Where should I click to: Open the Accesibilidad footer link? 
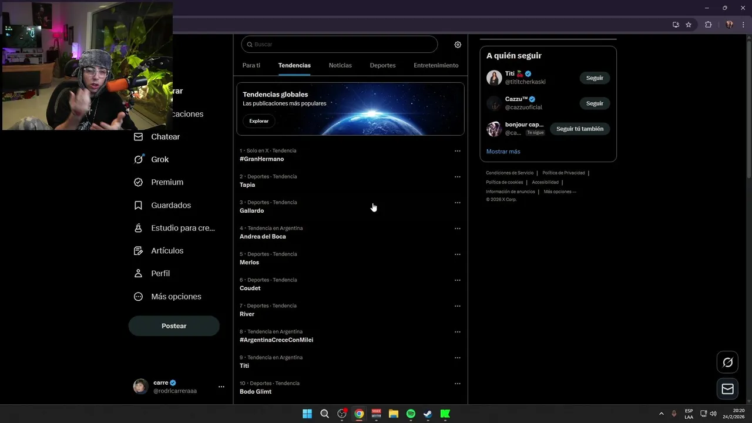click(x=545, y=182)
